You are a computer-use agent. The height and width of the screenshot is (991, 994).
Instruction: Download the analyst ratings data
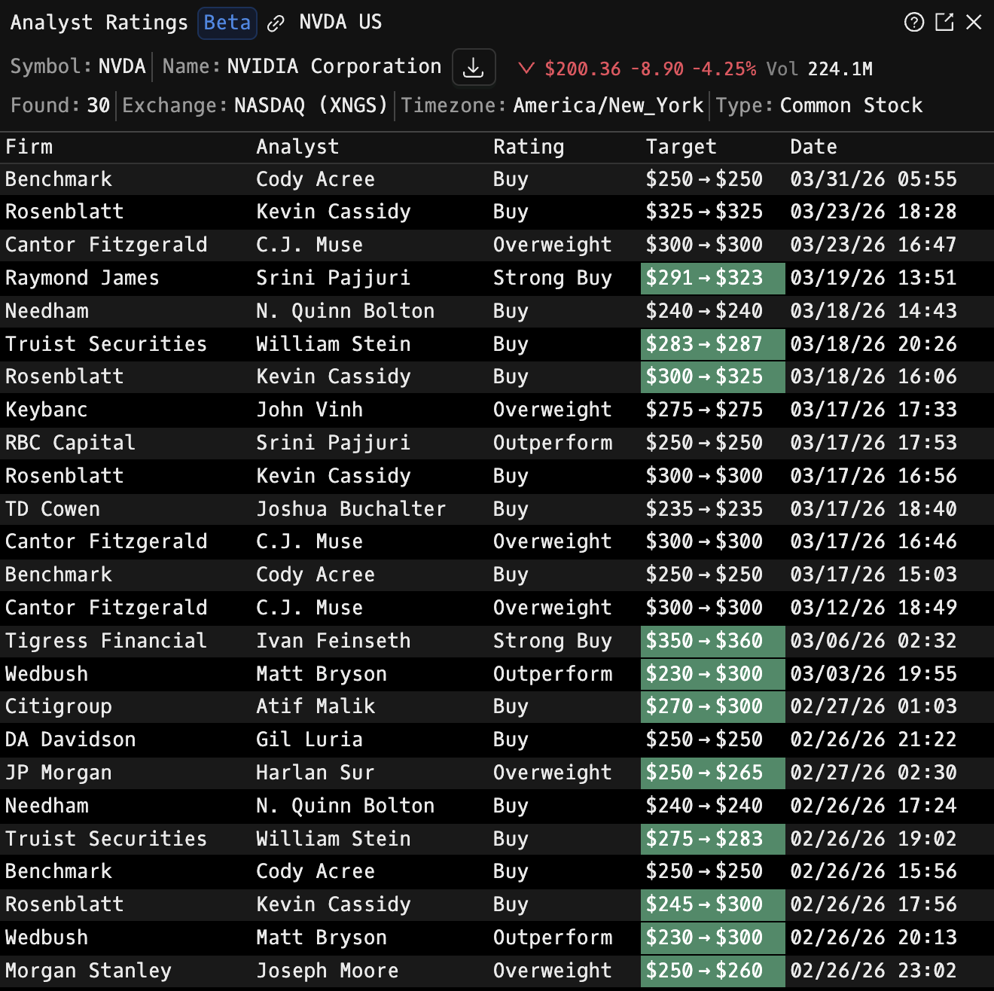coord(474,68)
